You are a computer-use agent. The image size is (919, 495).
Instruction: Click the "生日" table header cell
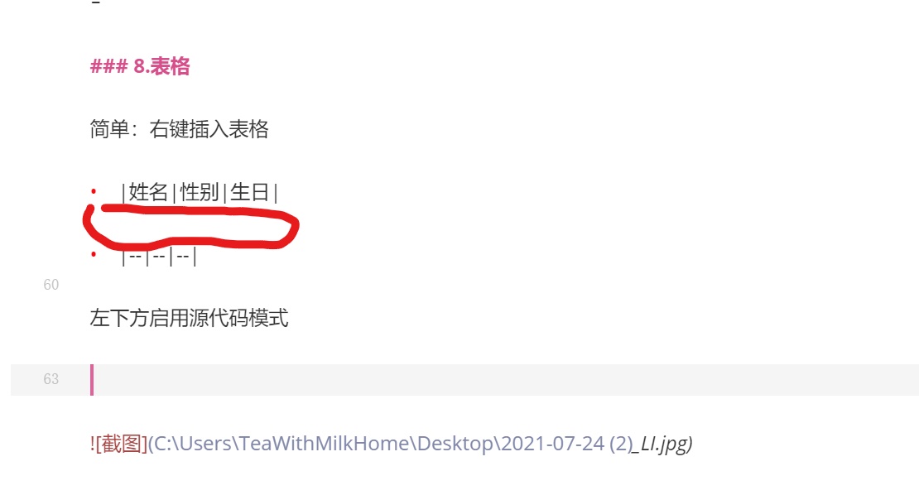coord(250,192)
